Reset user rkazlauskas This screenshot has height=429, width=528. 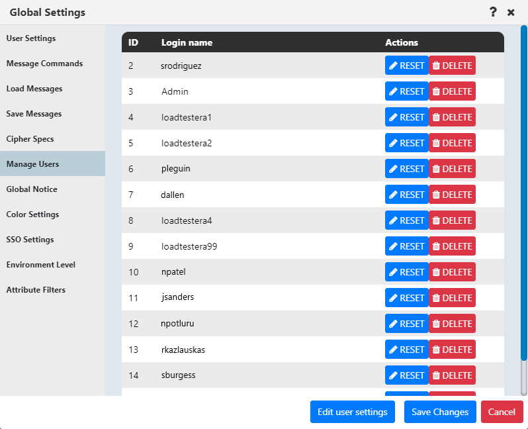[406, 350]
